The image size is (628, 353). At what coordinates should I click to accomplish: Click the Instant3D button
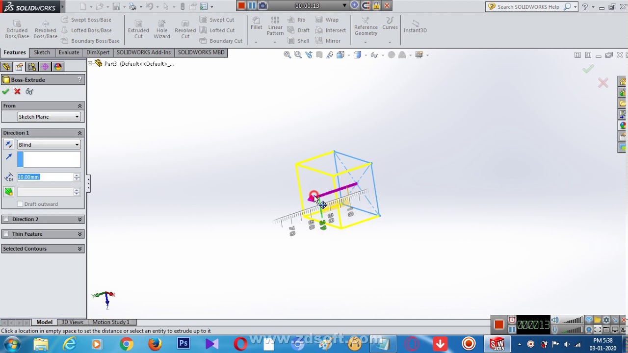(415, 26)
